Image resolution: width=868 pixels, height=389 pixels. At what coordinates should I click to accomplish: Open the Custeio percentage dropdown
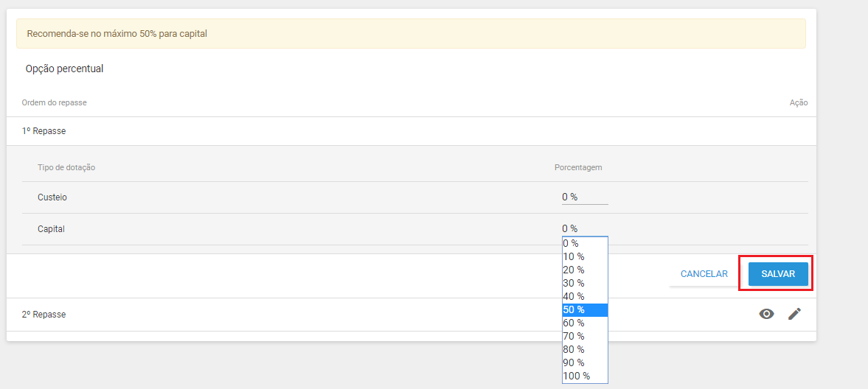[x=585, y=197]
